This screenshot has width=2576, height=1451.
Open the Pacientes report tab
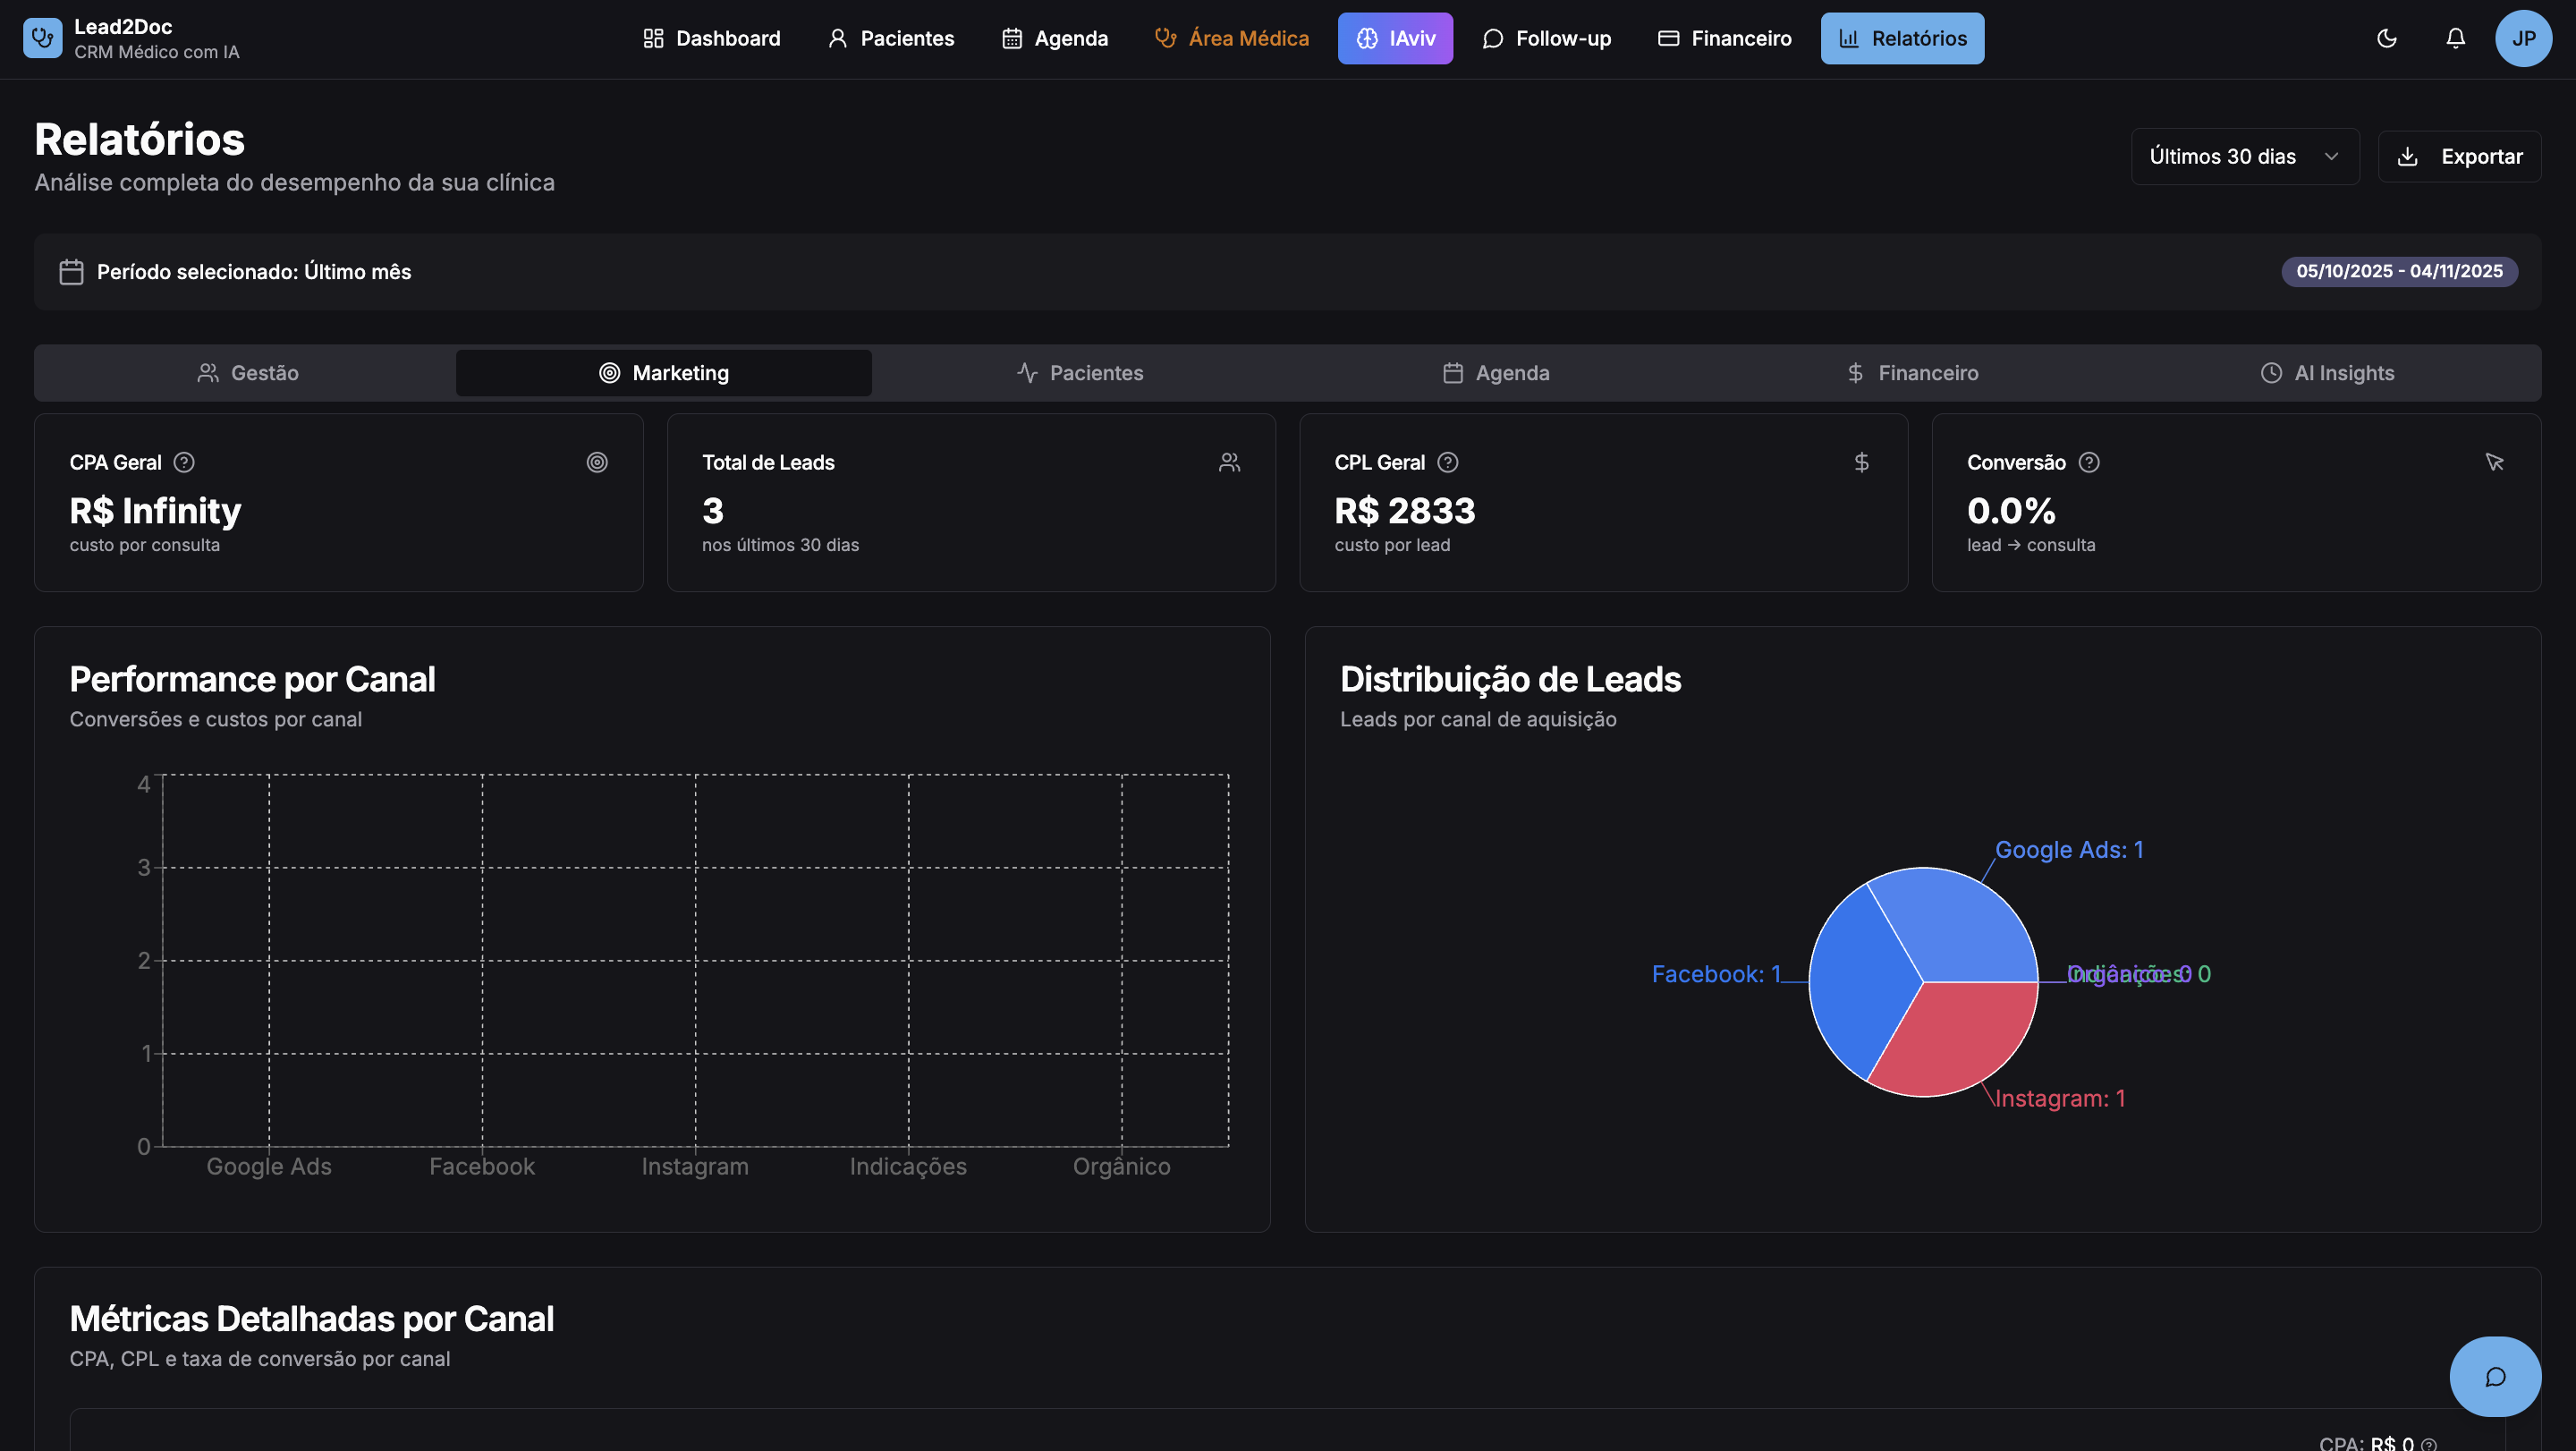pyautogui.click(x=1080, y=373)
